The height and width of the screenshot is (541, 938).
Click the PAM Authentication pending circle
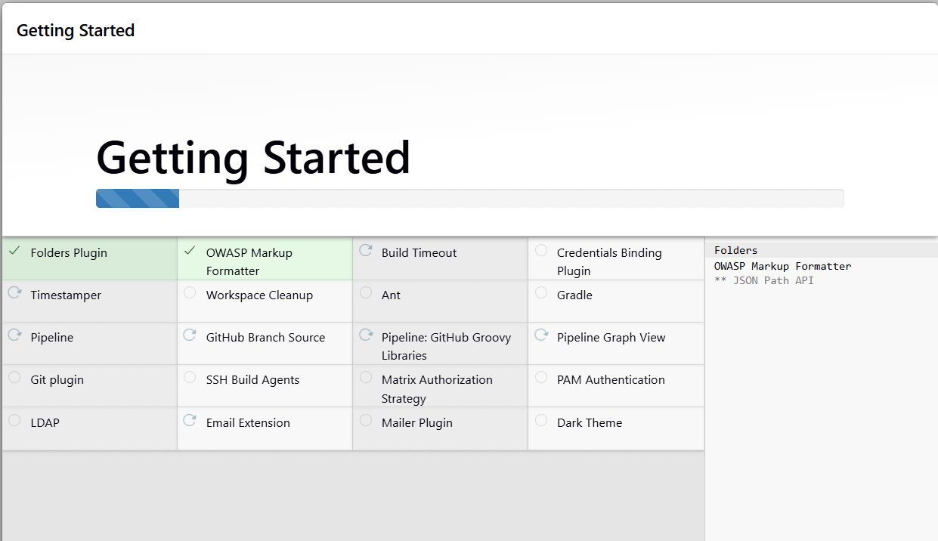[x=540, y=377]
